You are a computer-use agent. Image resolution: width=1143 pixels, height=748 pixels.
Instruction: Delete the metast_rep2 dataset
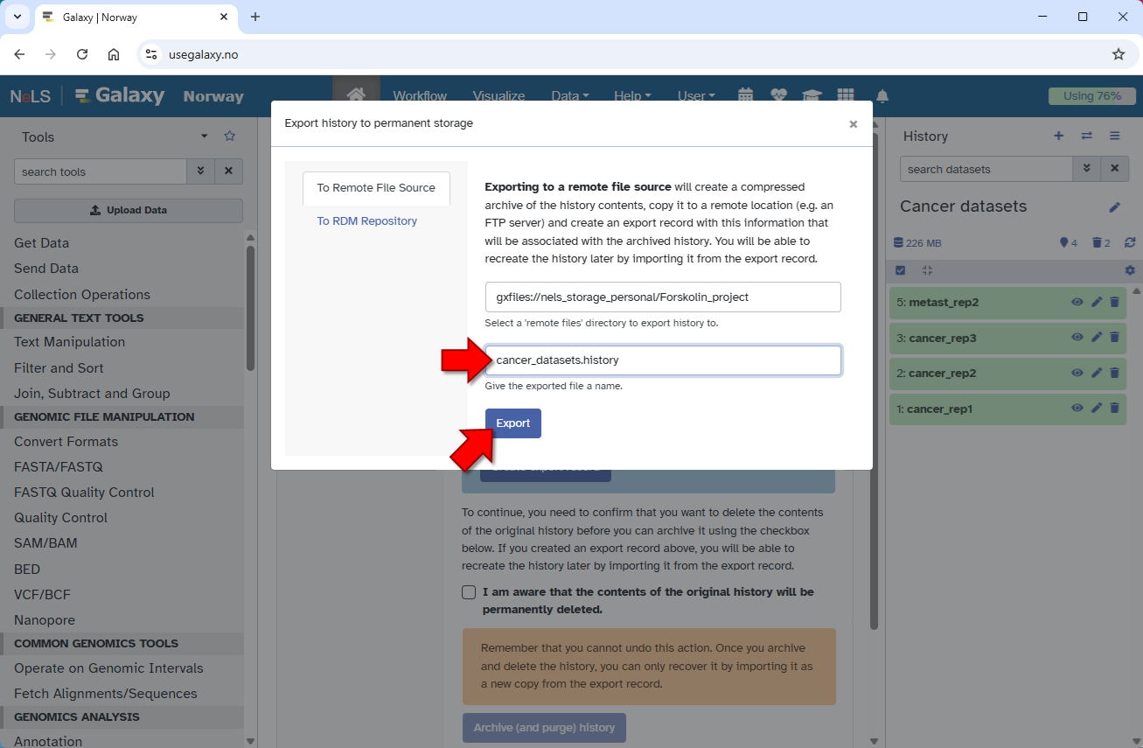[x=1114, y=302]
